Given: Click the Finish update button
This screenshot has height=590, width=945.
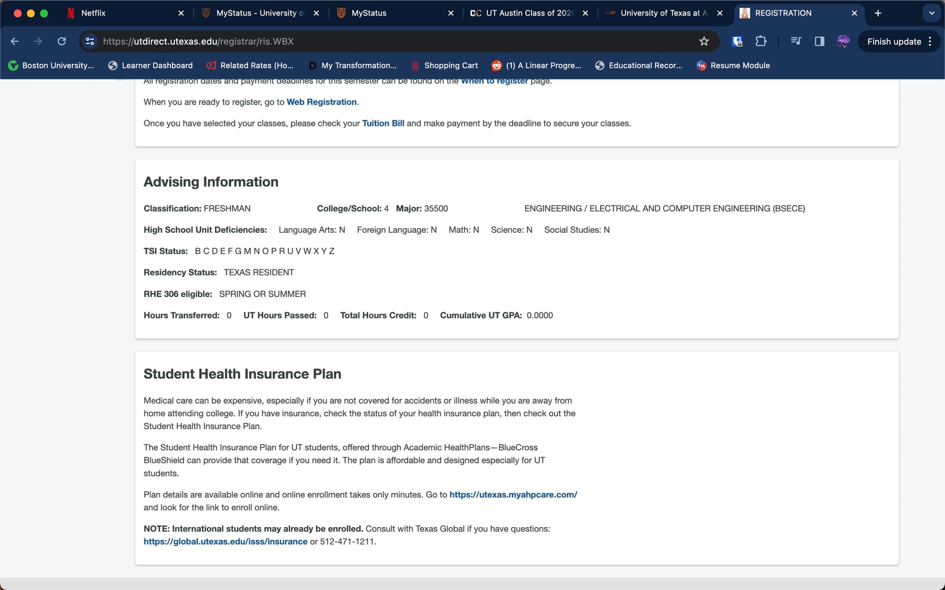Looking at the screenshot, I should point(894,41).
